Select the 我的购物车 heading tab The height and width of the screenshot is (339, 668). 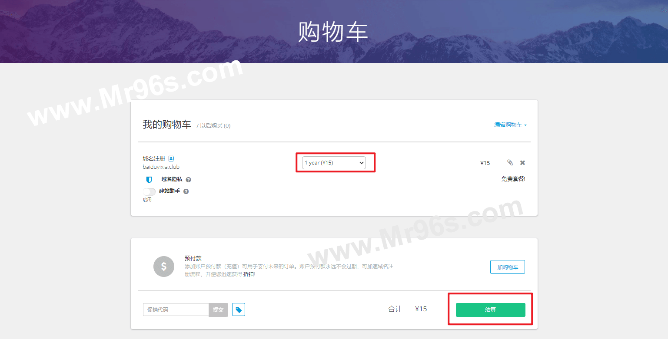167,125
